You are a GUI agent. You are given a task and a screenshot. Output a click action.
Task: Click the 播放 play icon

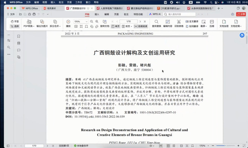point(68,24)
